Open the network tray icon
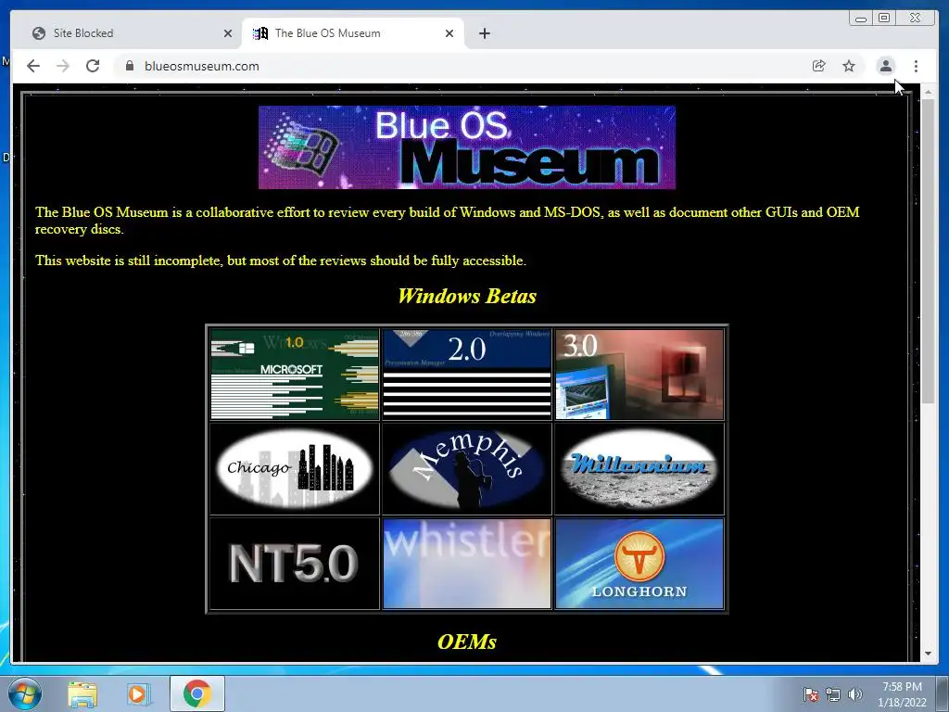 point(833,694)
